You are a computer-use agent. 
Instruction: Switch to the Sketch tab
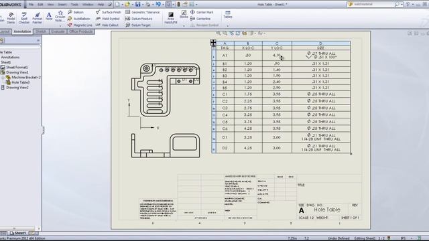click(x=41, y=31)
